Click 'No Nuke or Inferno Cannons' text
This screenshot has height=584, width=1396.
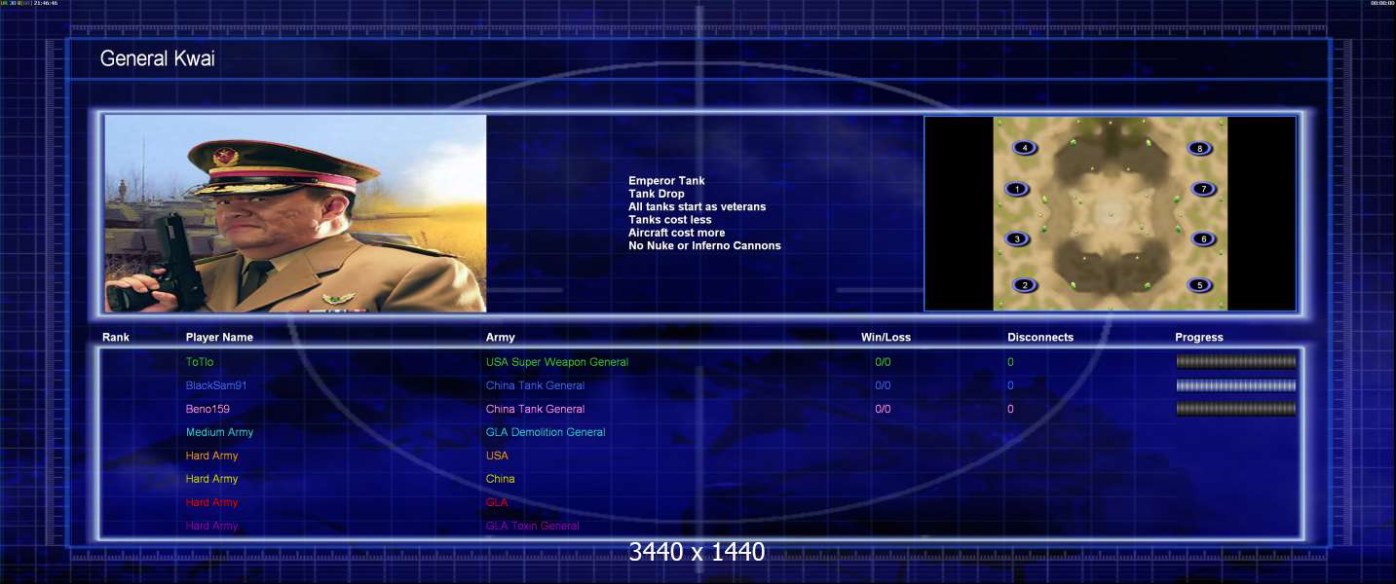[704, 245]
